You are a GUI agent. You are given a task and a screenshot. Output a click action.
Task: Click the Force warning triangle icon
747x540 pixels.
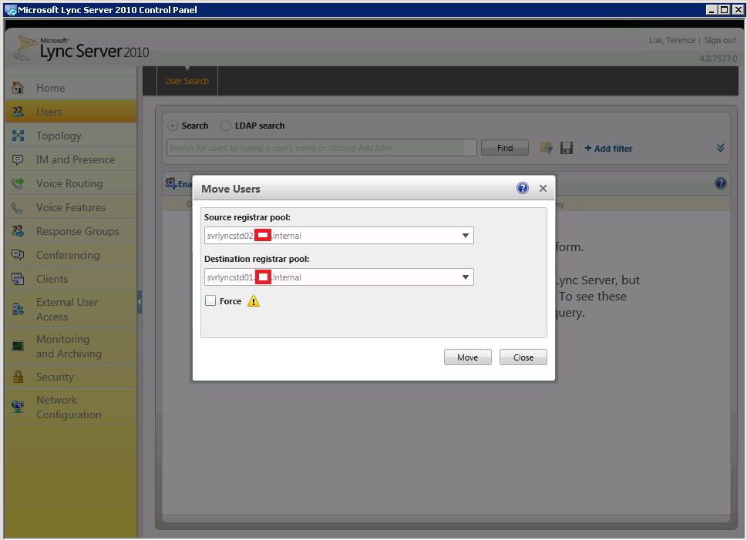coord(254,301)
